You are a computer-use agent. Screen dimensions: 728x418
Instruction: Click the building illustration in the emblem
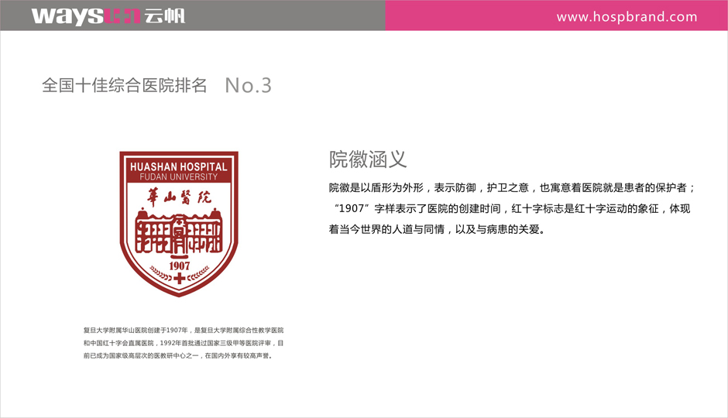pyautogui.click(x=179, y=232)
